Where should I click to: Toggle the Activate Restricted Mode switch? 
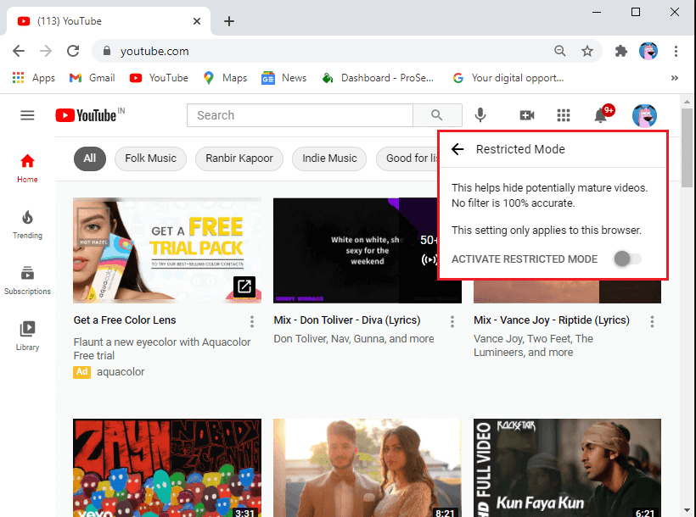click(627, 259)
